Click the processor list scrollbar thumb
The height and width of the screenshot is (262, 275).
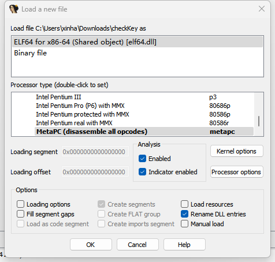pyautogui.click(x=259, y=121)
